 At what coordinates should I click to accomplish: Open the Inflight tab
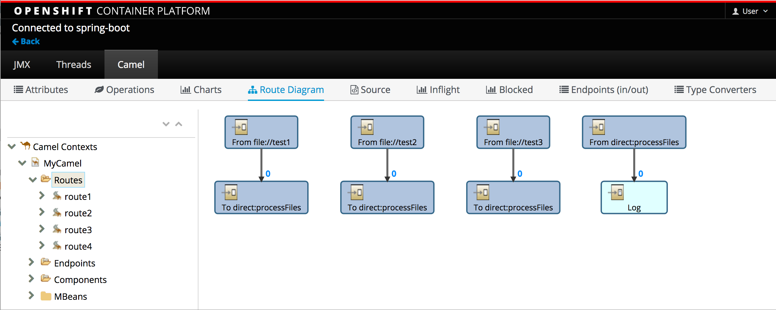438,90
